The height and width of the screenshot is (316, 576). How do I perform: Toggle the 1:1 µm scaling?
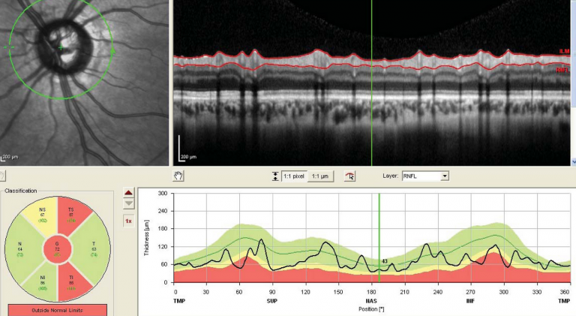tap(321, 176)
